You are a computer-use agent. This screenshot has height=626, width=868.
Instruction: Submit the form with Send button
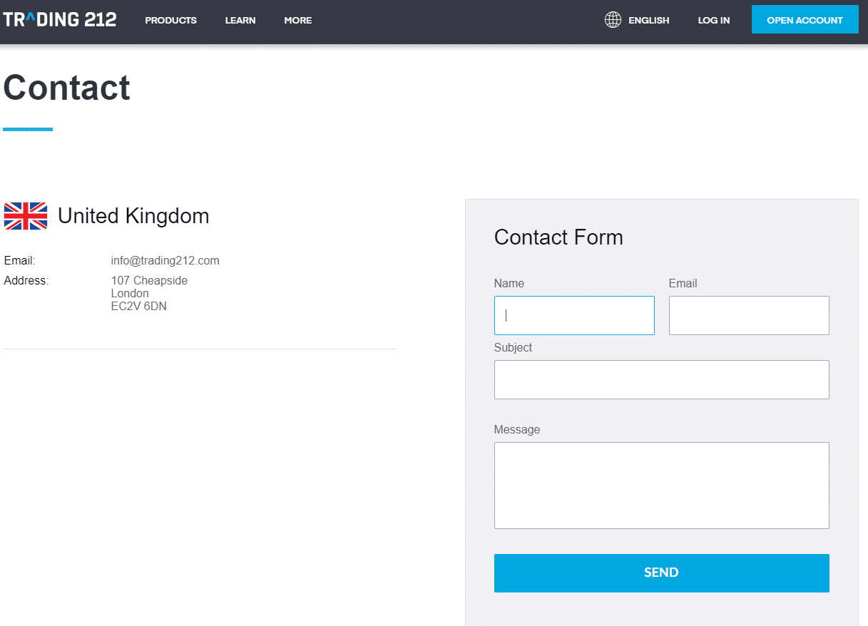point(662,573)
